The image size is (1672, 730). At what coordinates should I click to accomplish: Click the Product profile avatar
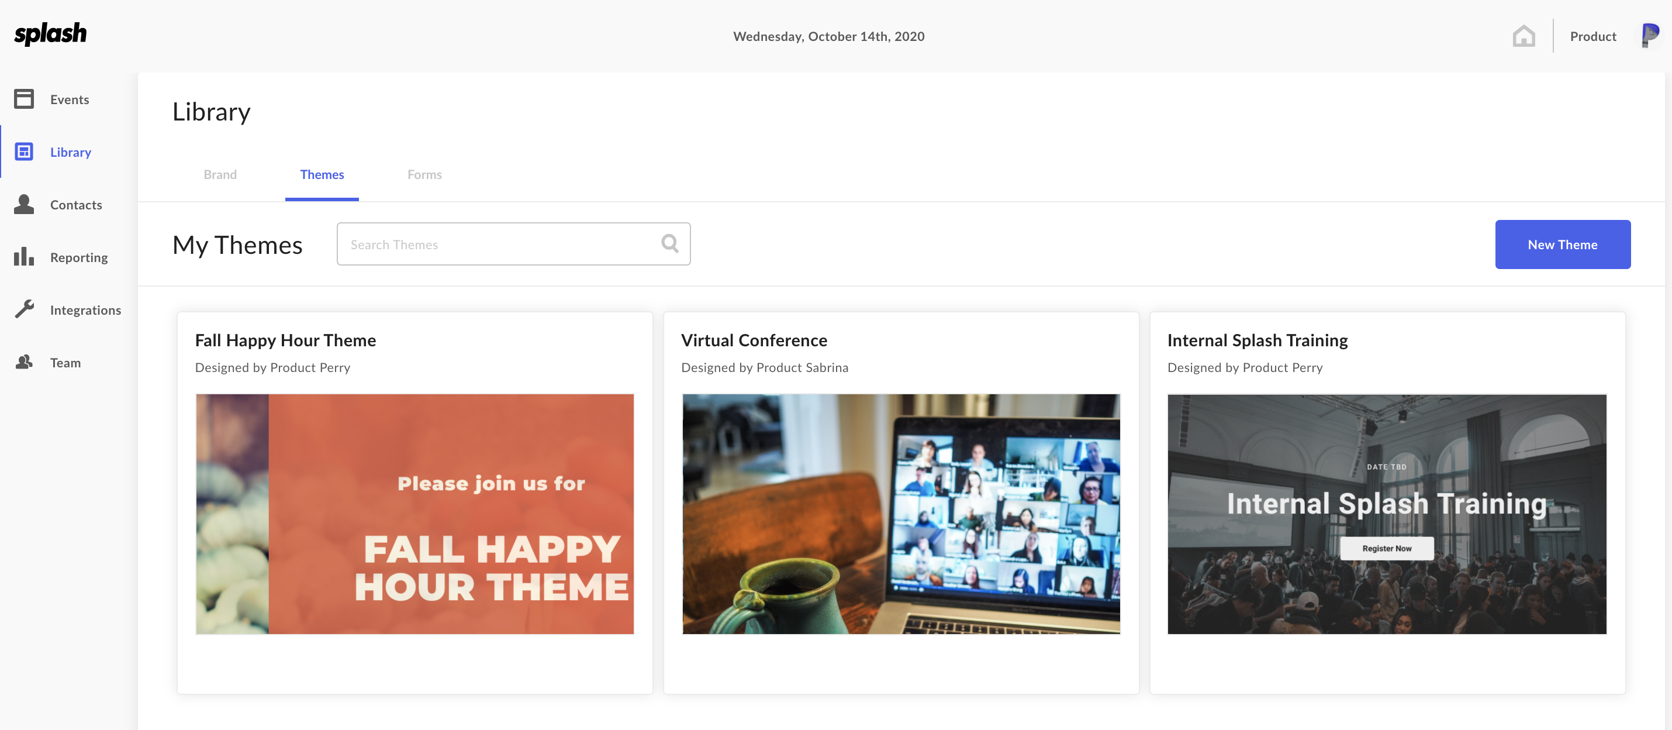point(1649,36)
